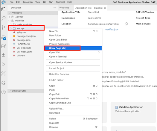Screen dimensions: 157x131
Task: Choose Rename in the context menu
Action: [73, 127]
